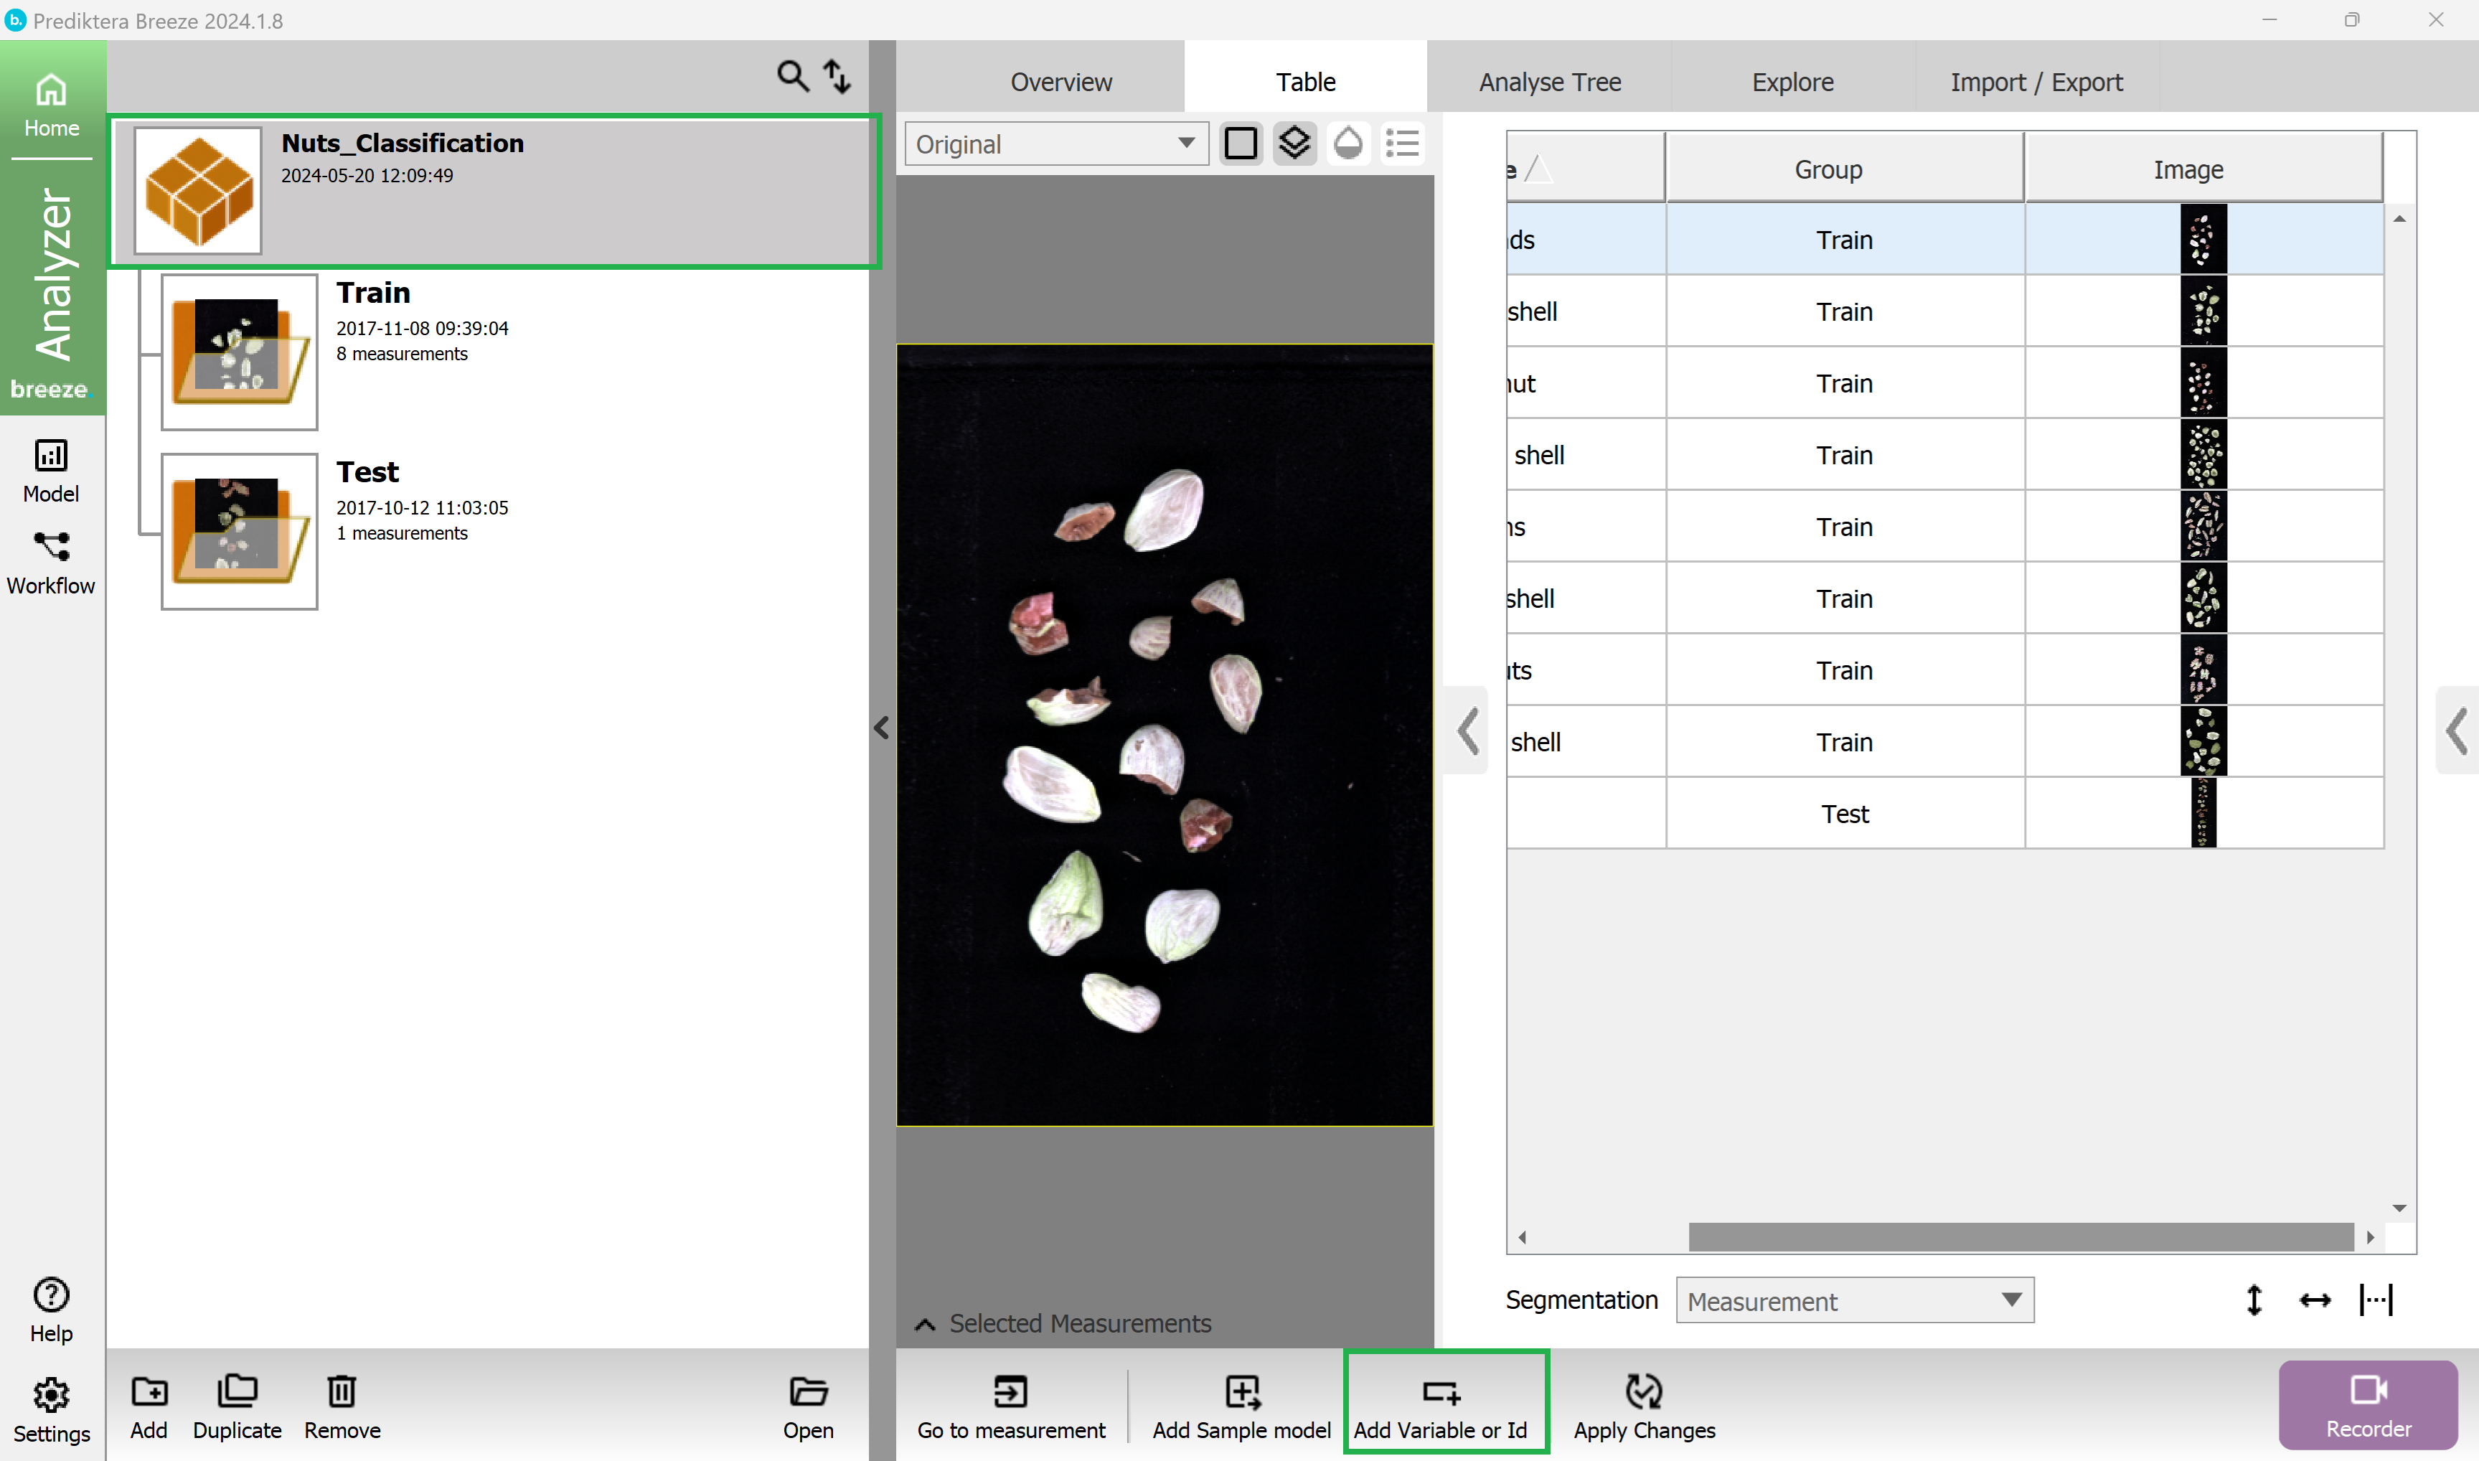Click Add Variable or Id button
Viewport: 2479px width, 1461px height.
(x=1441, y=1404)
